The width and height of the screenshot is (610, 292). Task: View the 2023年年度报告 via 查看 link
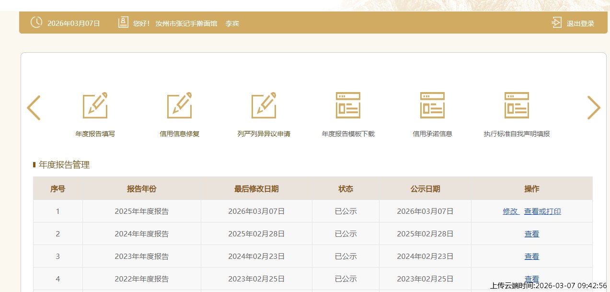click(531, 257)
